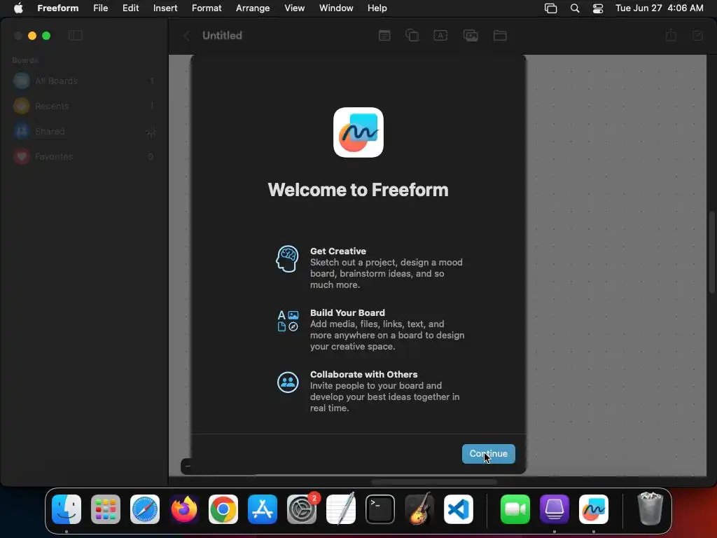The width and height of the screenshot is (717, 538).
Task: Open the Arrange menu
Action: pos(253,8)
